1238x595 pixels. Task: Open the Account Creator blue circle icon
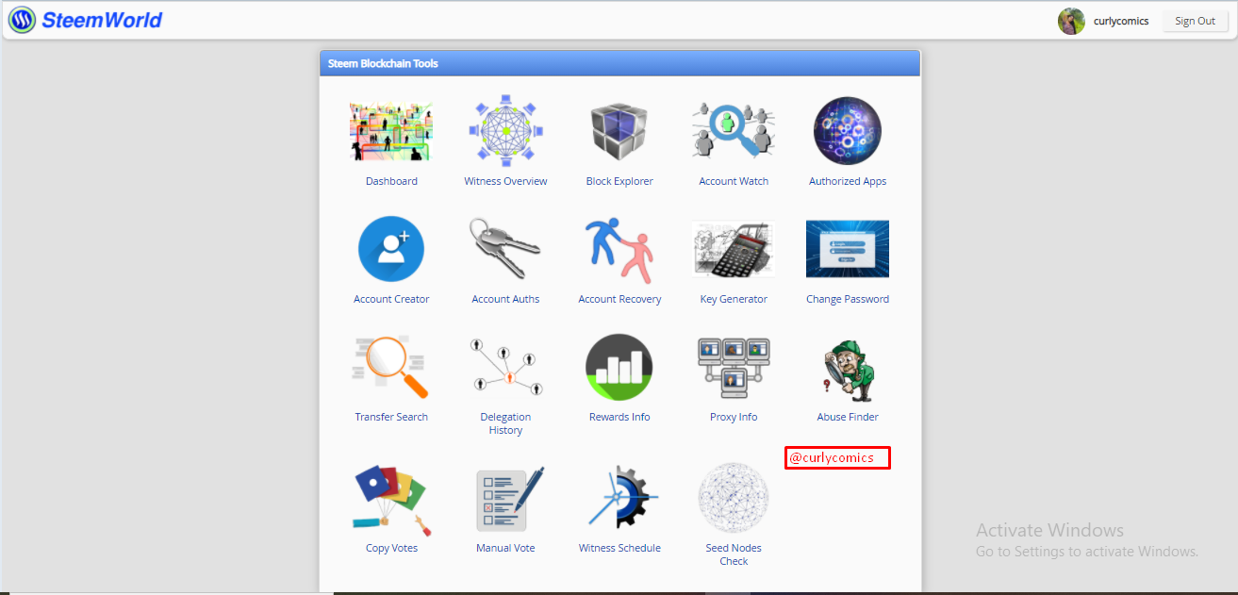391,249
